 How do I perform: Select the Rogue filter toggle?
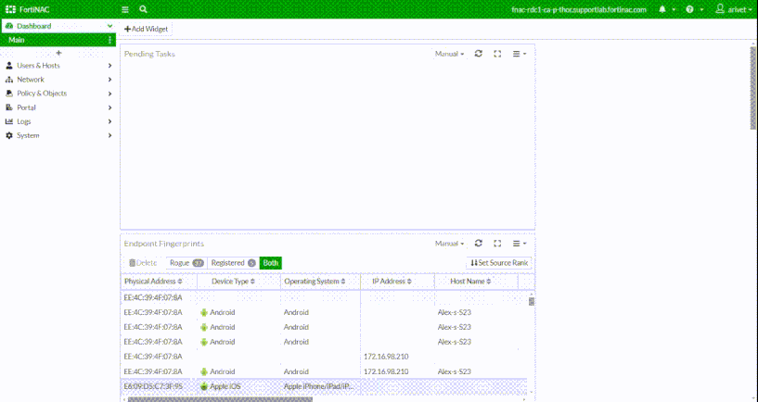pos(186,263)
